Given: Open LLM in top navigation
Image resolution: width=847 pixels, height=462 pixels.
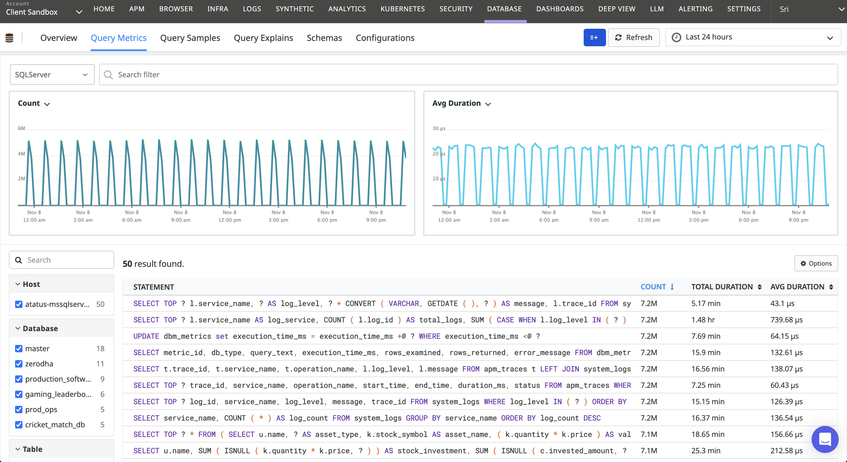Looking at the screenshot, I should pos(657,9).
